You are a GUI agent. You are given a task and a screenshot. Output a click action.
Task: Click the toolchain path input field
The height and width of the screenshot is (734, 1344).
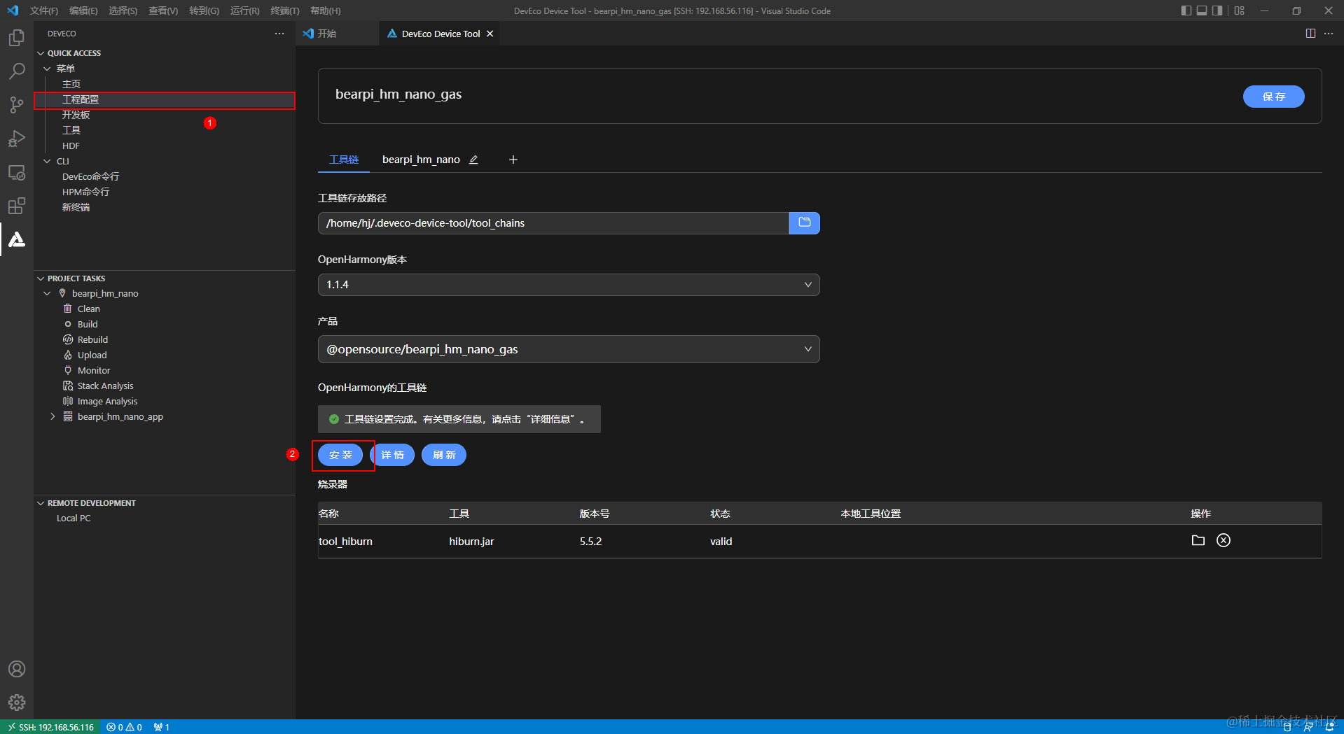coord(553,223)
